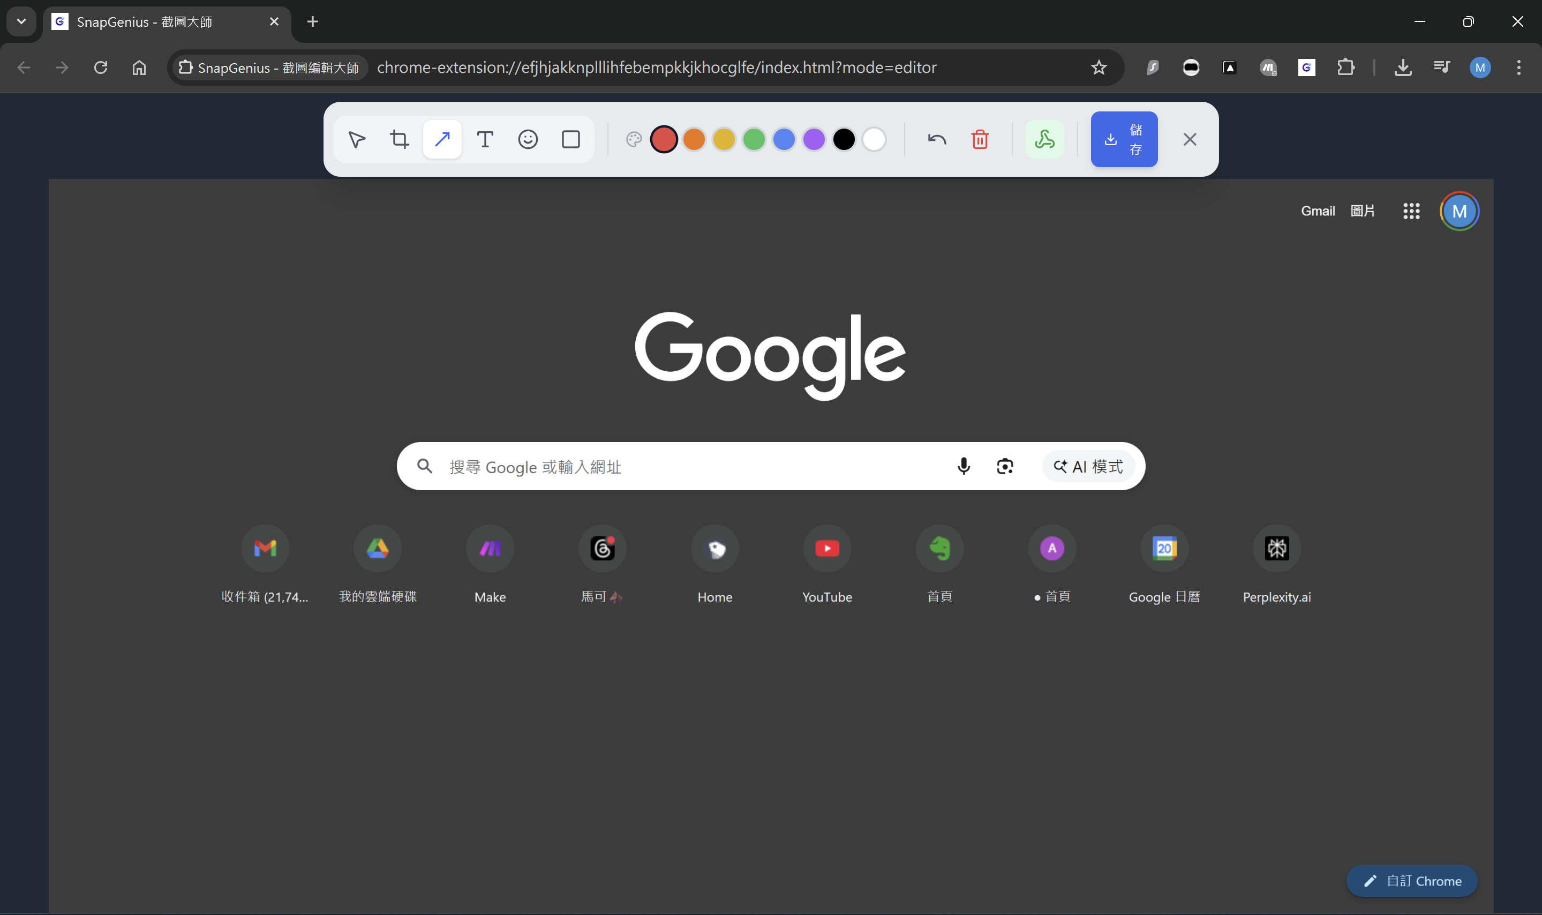Viewport: 1542px width, 915px height.
Task: Select the pointer selection tool
Action: [x=356, y=139]
